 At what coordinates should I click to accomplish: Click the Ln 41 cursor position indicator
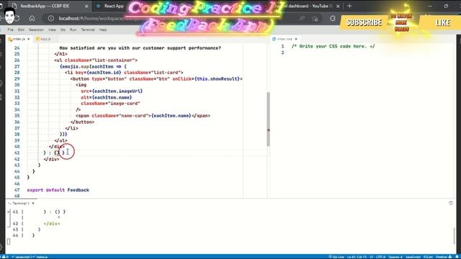pyautogui.click(x=357, y=257)
